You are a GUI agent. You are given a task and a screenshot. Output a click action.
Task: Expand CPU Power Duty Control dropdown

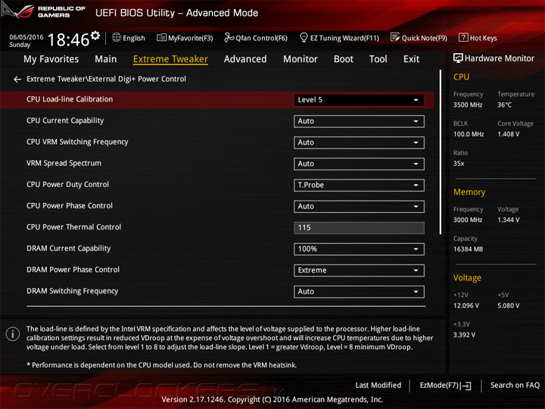point(359,186)
